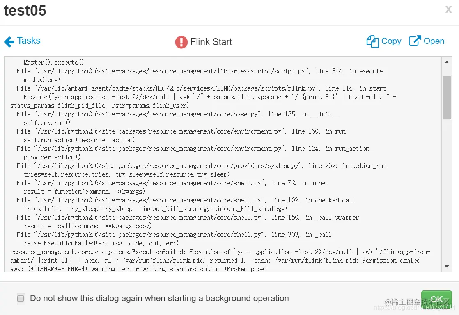The width and height of the screenshot is (459, 315).
Task: Click the red Flink Start error icon
Action: [181, 42]
